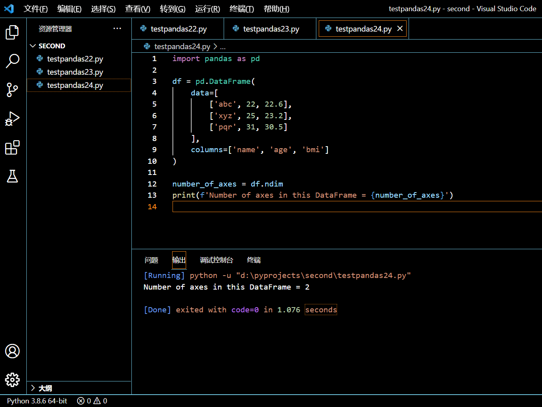Viewport: 542px width, 407px height.
Task: Click the VS Code logo icon
Action: (x=9, y=8)
